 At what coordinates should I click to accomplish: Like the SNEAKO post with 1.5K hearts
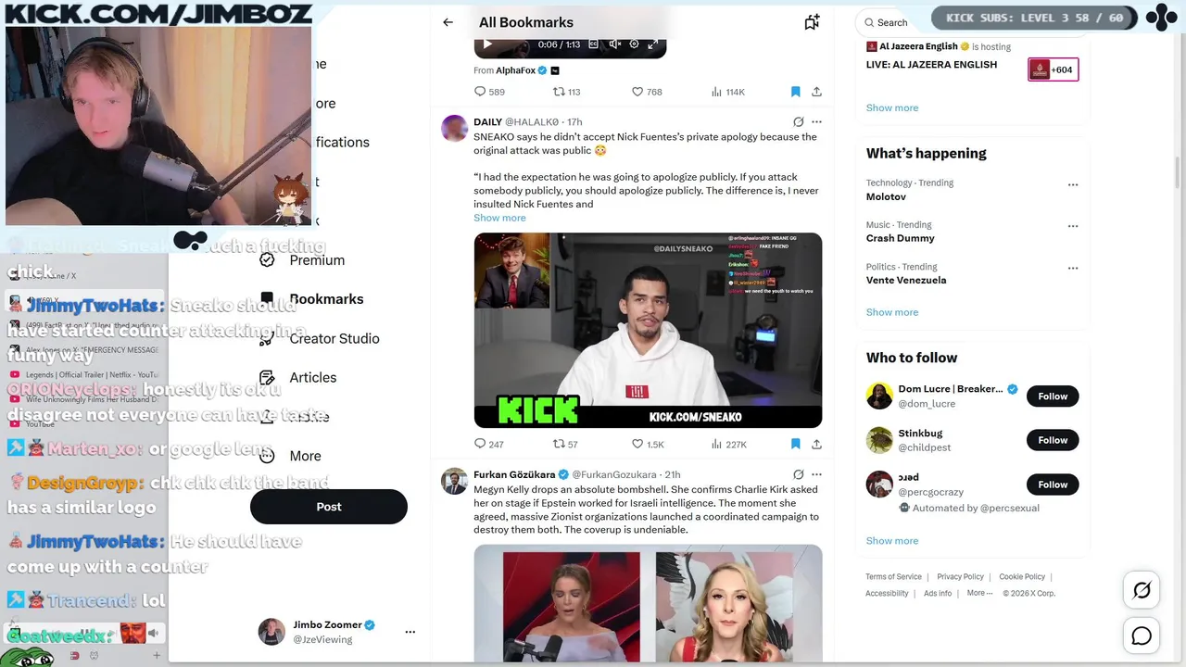coord(648,444)
